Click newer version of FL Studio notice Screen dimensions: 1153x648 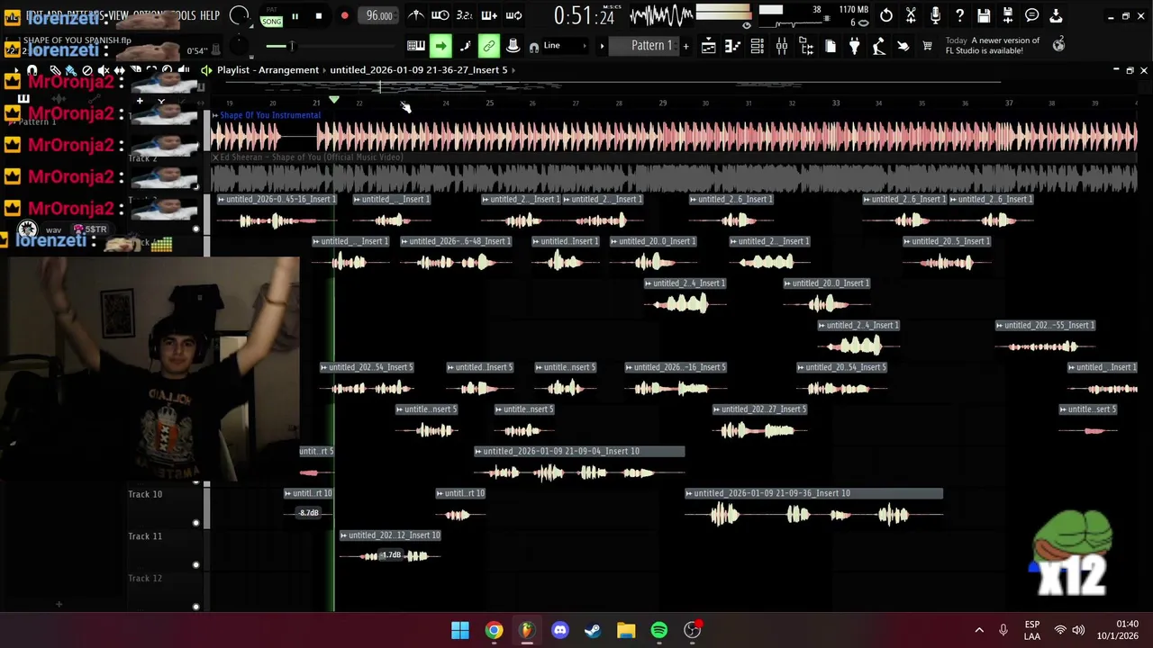pos(993,46)
